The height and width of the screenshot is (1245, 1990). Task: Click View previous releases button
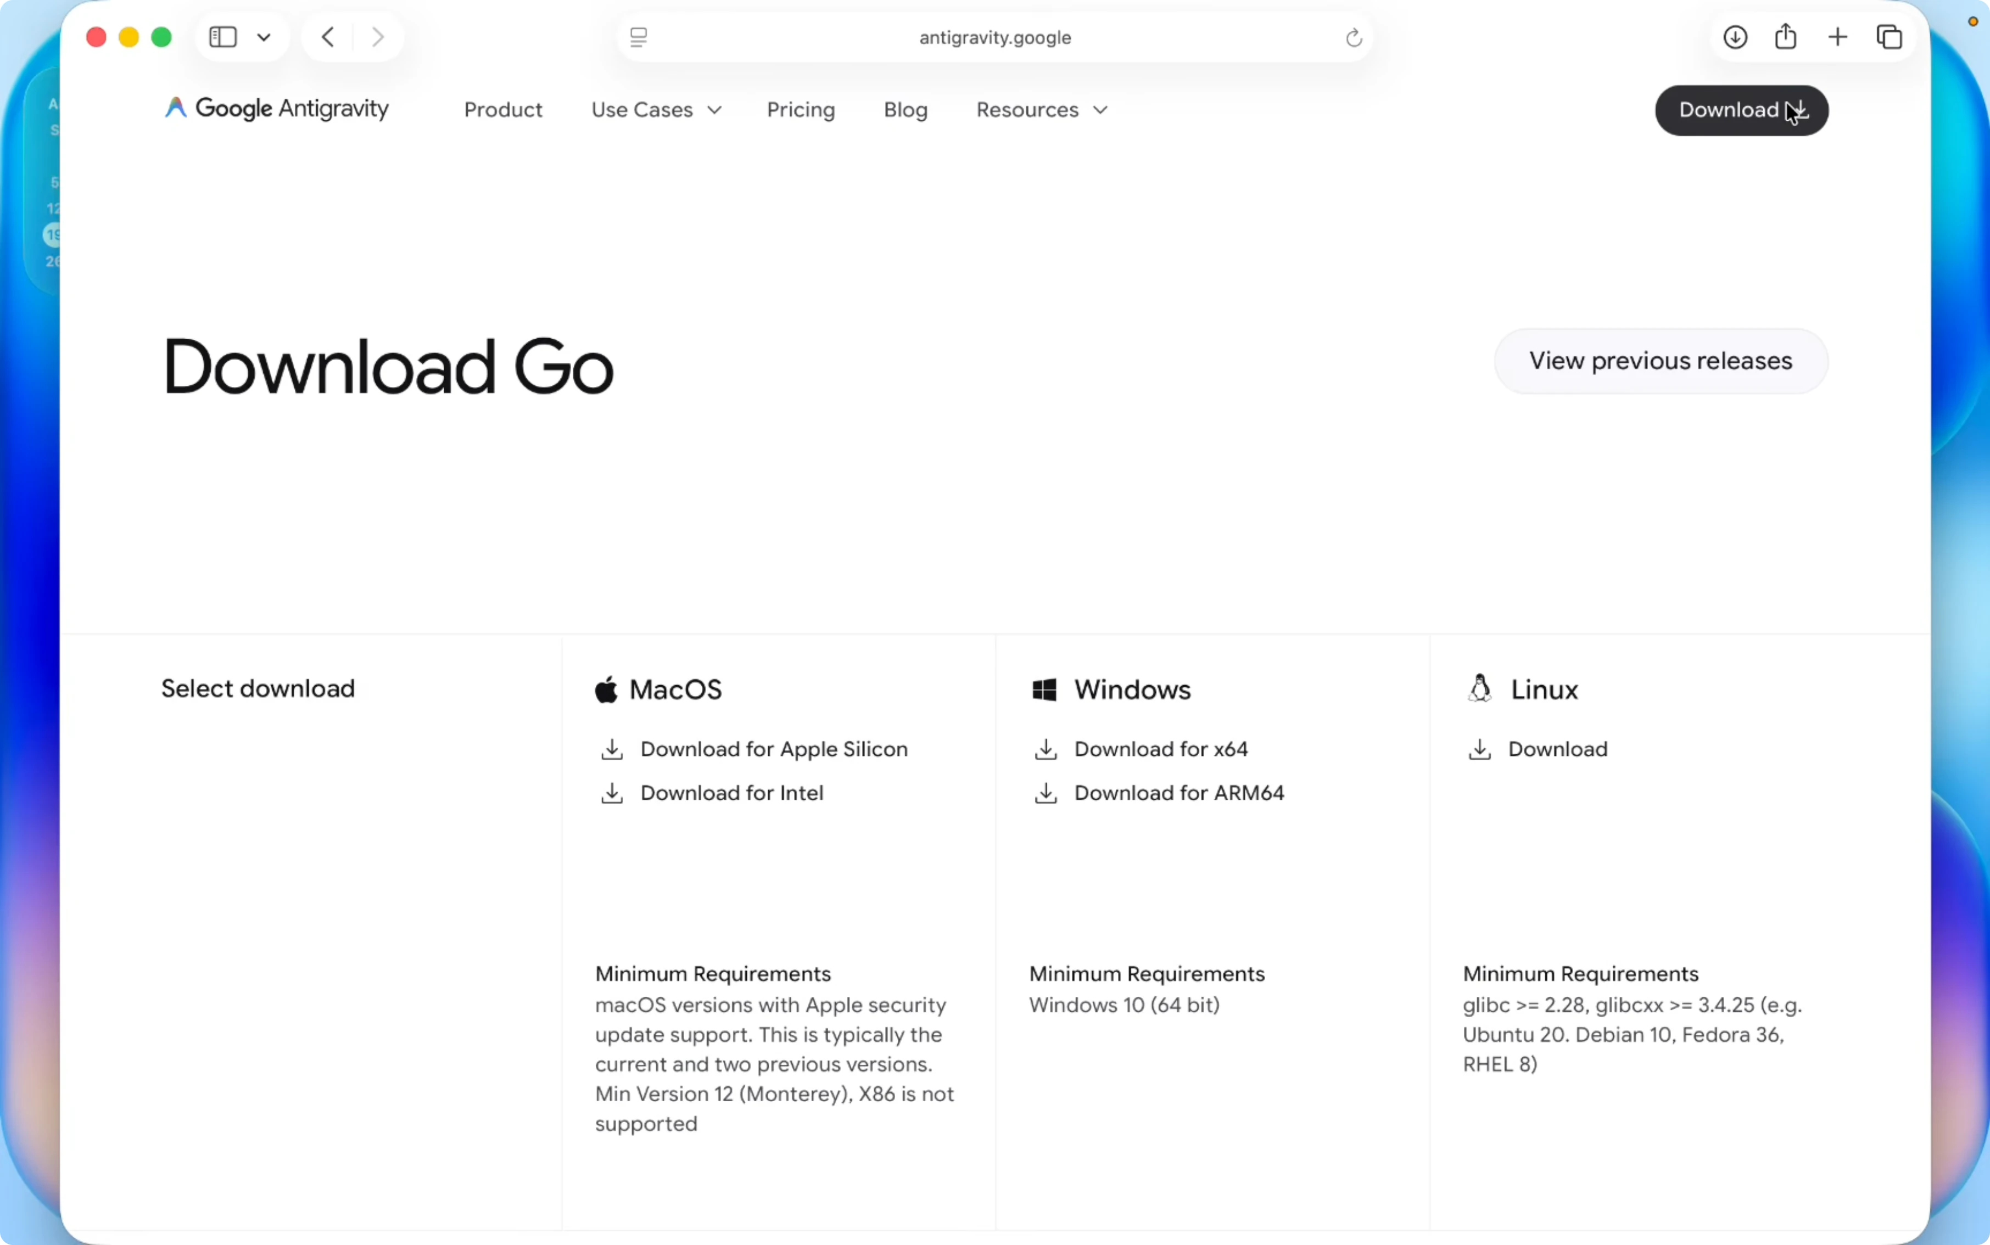pyautogui.click(x=1661, y=361)
